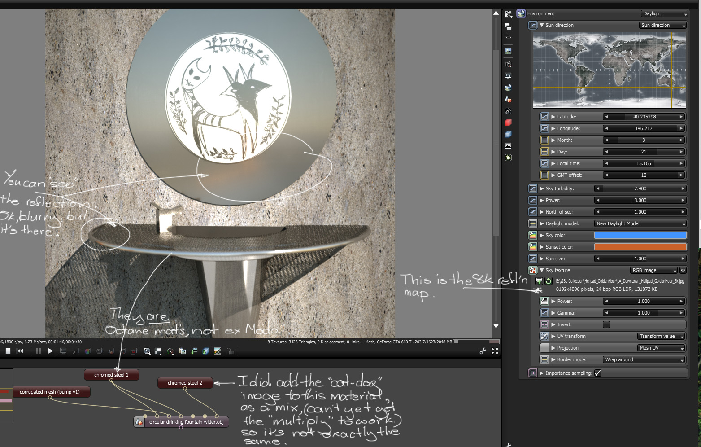Image resolution: width=701 pixels, height=447 pixels.
Task: Click the clipboard copy-image icon in the toolbar
Action: point(183,351)
